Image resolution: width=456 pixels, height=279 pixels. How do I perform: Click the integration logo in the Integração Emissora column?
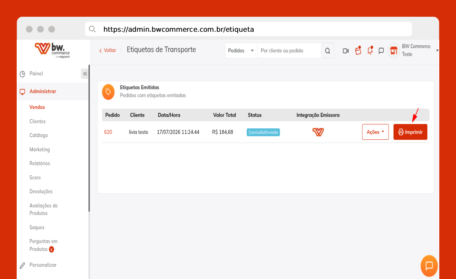pos(318,132)
